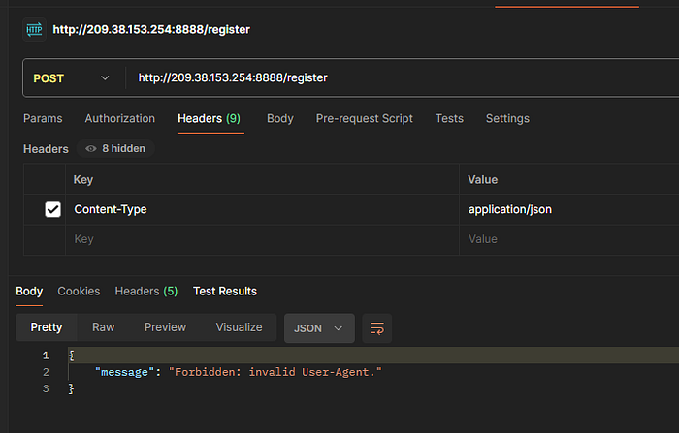
Task: Click the HTTP request type icon
Action: (x=34, y=30)
